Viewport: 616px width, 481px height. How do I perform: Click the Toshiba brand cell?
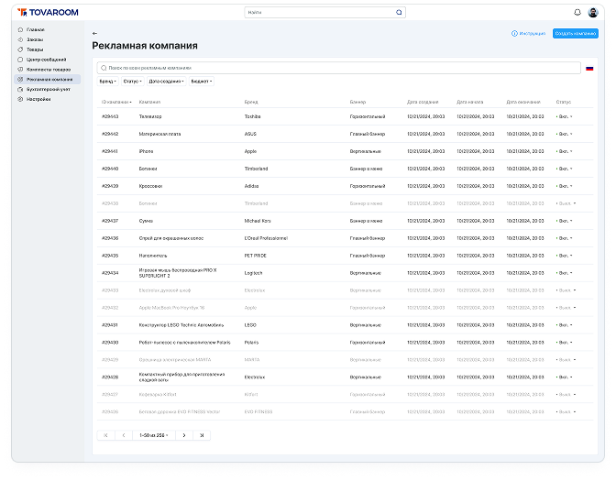coord(253,116)
